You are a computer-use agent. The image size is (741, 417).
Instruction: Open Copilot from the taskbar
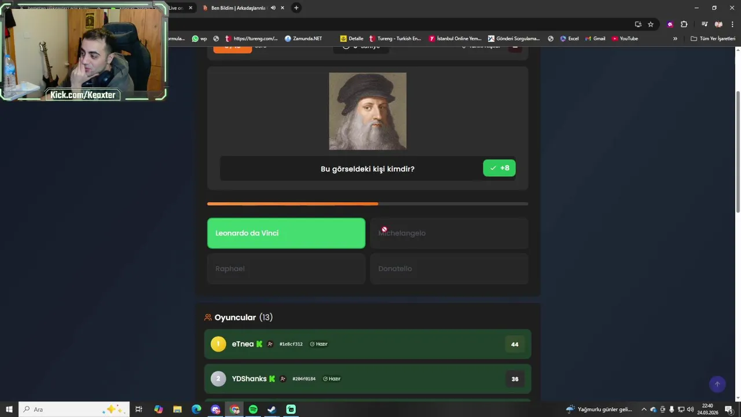(x=158, y=409)
